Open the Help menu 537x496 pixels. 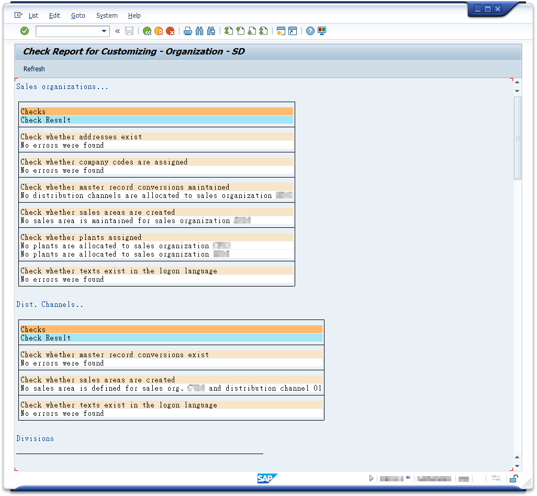134,15
